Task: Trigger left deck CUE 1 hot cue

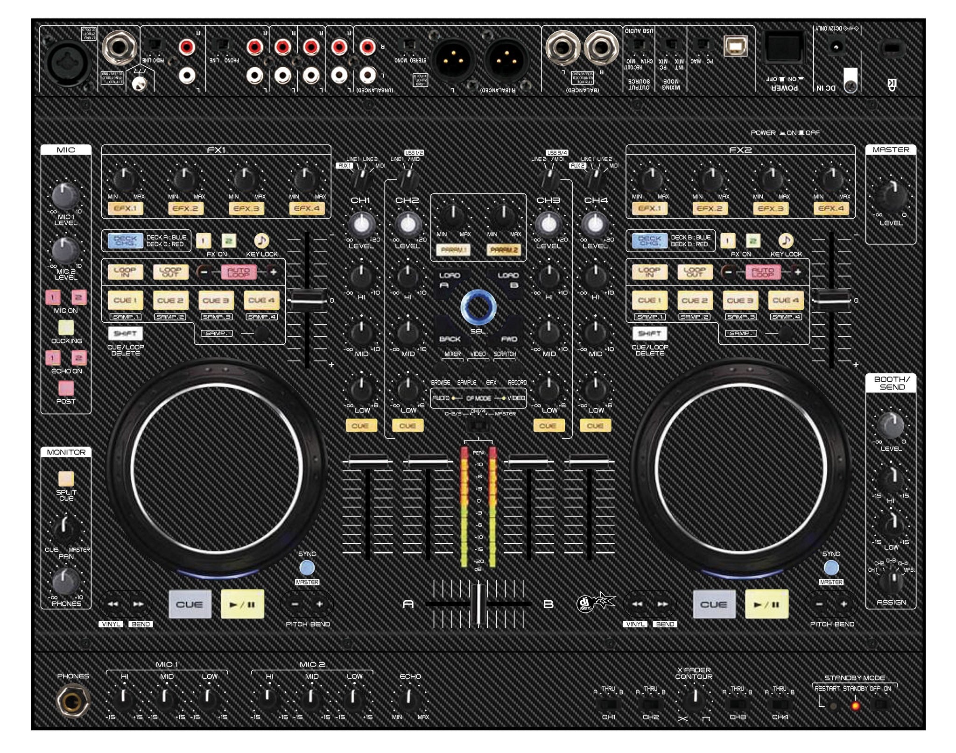Action: pyautogui.click(x=125, y=300)
